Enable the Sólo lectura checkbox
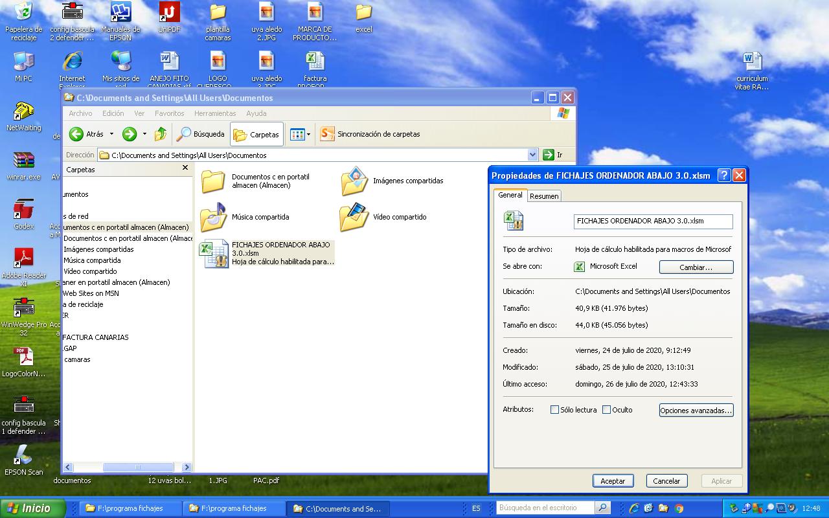The height and width of the screenshot is (518, 829). tap(554, 410)
